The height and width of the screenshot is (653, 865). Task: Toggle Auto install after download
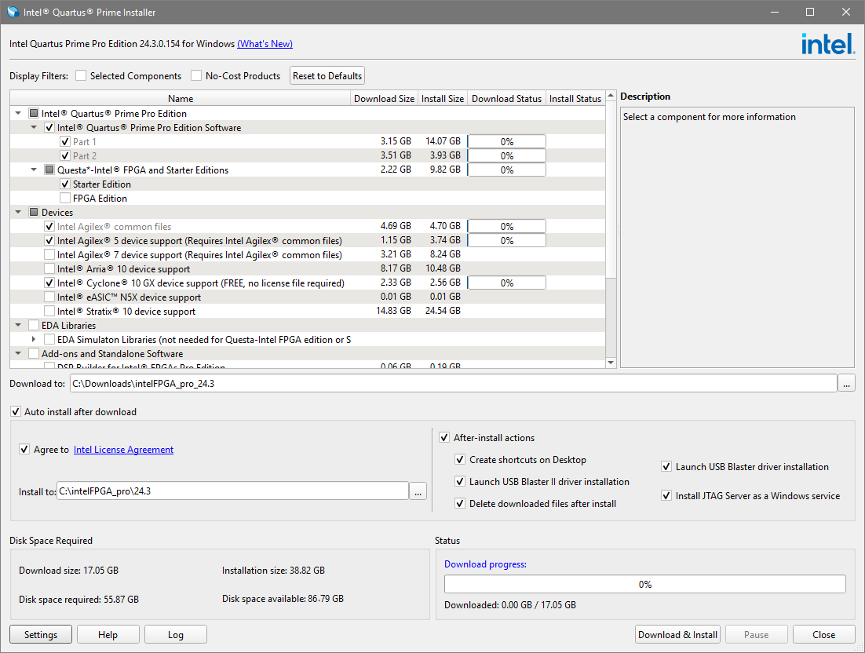click(16, 412)
